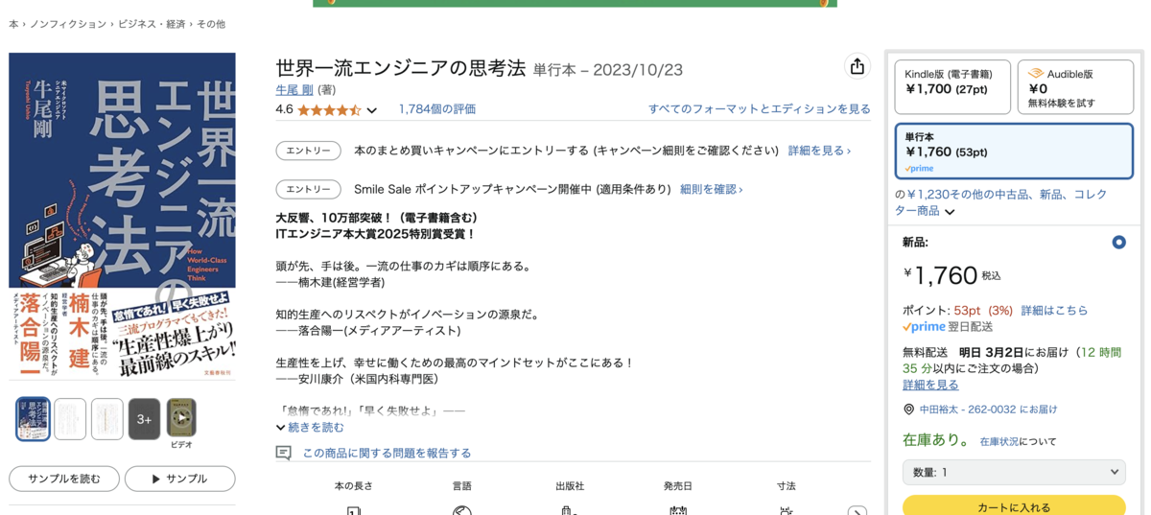Click the report problem speech icon
Viewport: 1151px width, 515px height.
283,453
